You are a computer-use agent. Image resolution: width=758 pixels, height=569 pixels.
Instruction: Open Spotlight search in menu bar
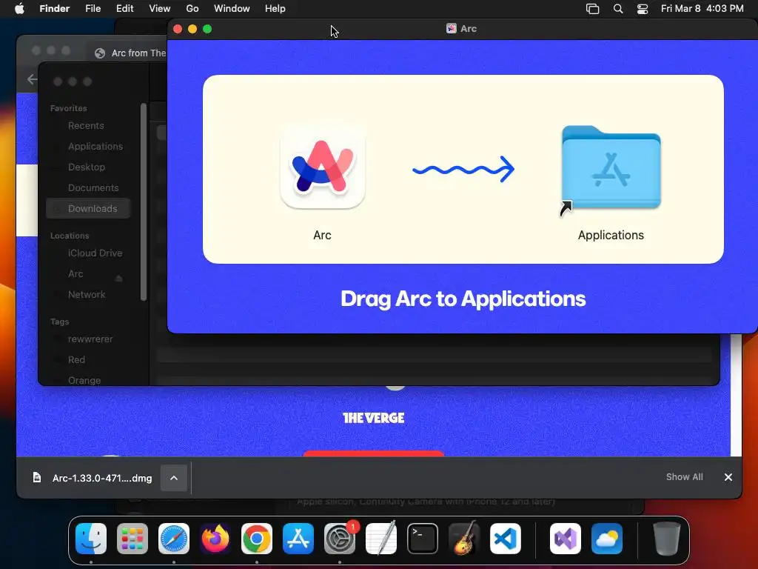click(x=618, y=9)
